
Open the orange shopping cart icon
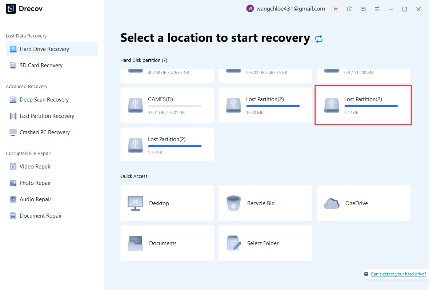(x=335, y=9)
